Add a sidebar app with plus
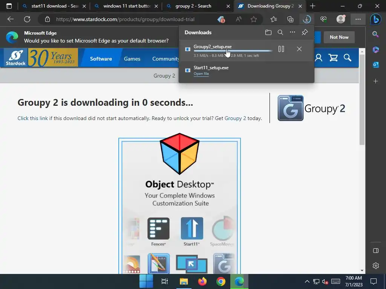 tap(376, 81)
